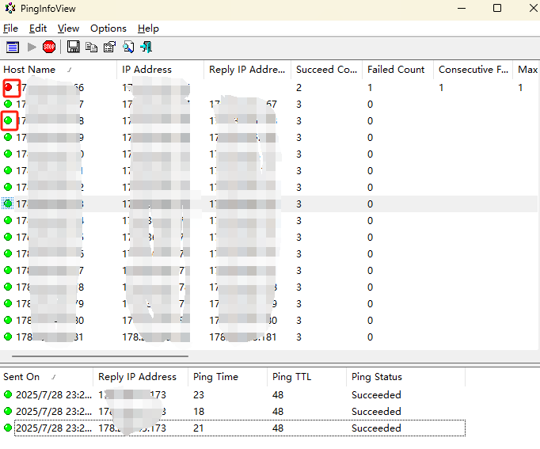This screenshot has height=449, width=540.
Task: Click the Exit door toolbar icon
Action: (146, 48)
